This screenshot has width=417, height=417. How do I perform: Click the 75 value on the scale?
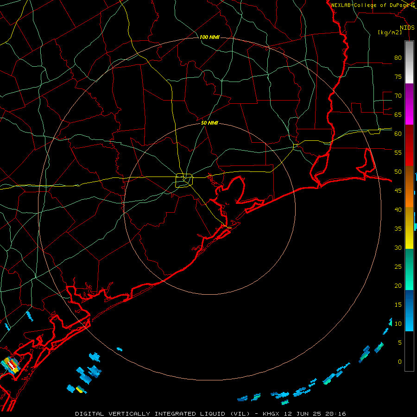tap(398, 76)
